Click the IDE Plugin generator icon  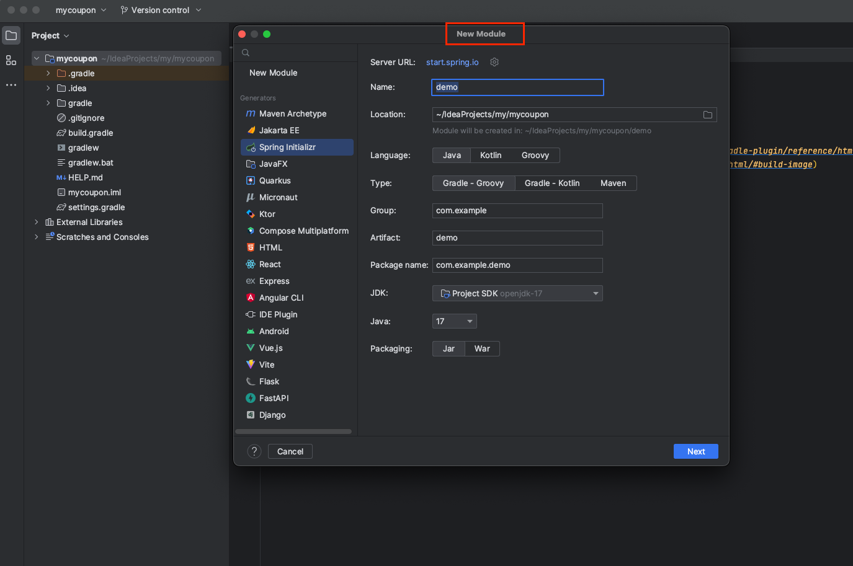(251, 314)
